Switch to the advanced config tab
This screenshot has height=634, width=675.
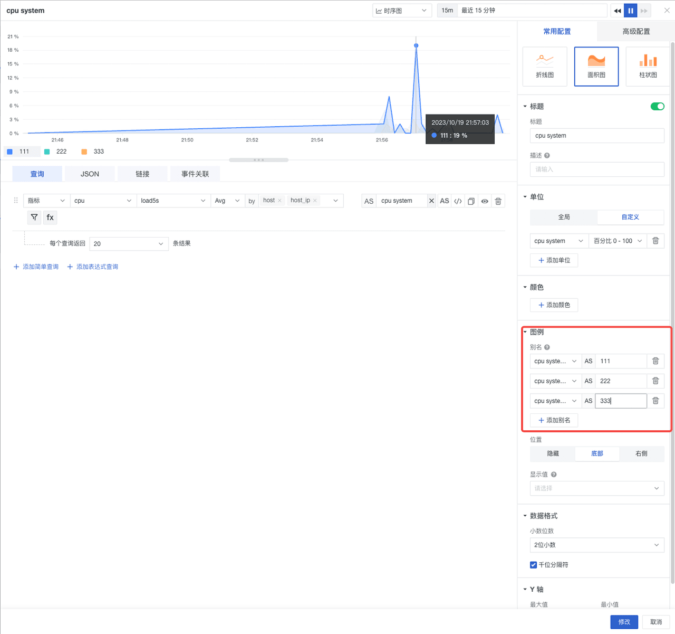pos(636,32)
